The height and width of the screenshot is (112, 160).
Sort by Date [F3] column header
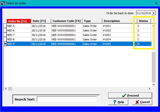[x=41, y=21]
